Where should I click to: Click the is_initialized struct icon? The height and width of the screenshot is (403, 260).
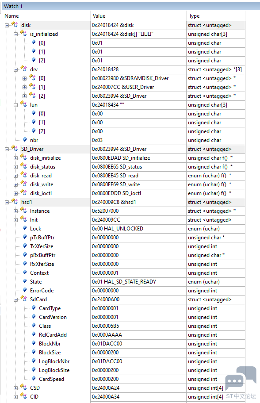pyautogui.click(x=23, y=34)
